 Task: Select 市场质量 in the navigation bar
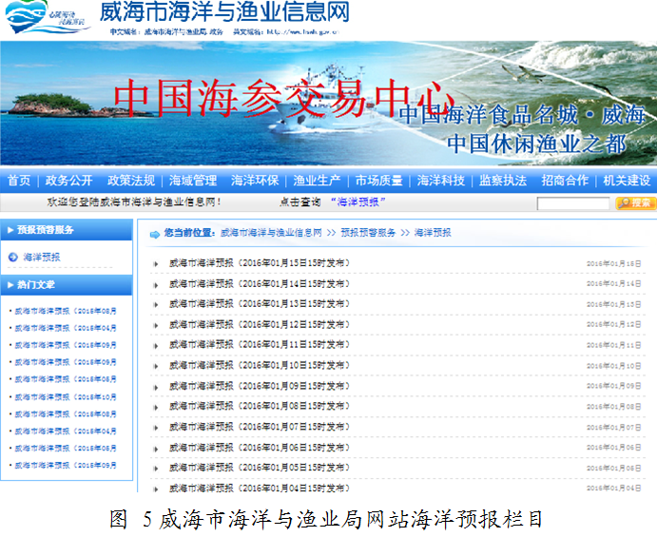pyautogui.click(x=379, y=181)
